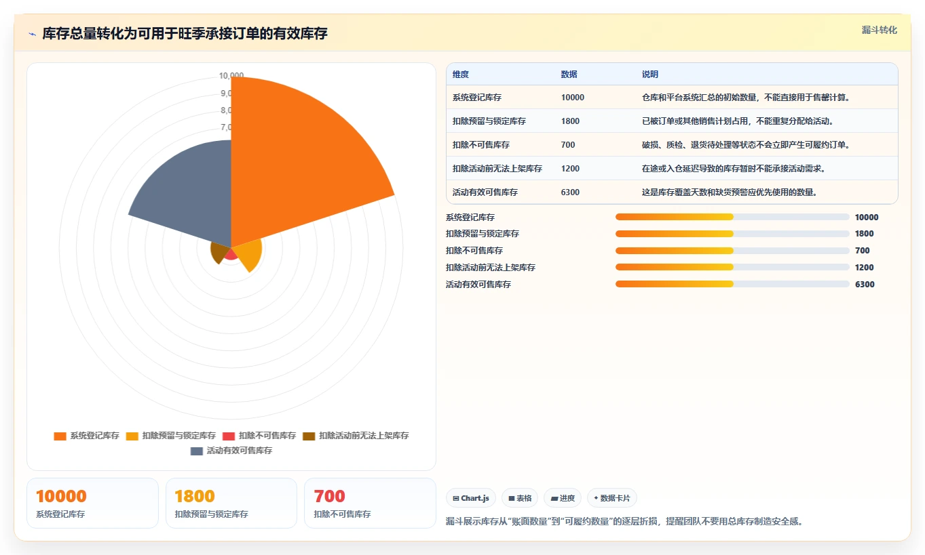925x555 pixels.
Task: Click the 活动有效可售库存 cell in the table
Action: [x=485, y=192]
